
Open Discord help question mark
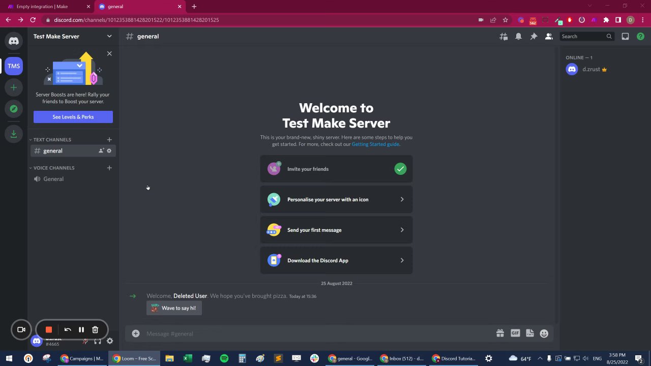point(640,37)
